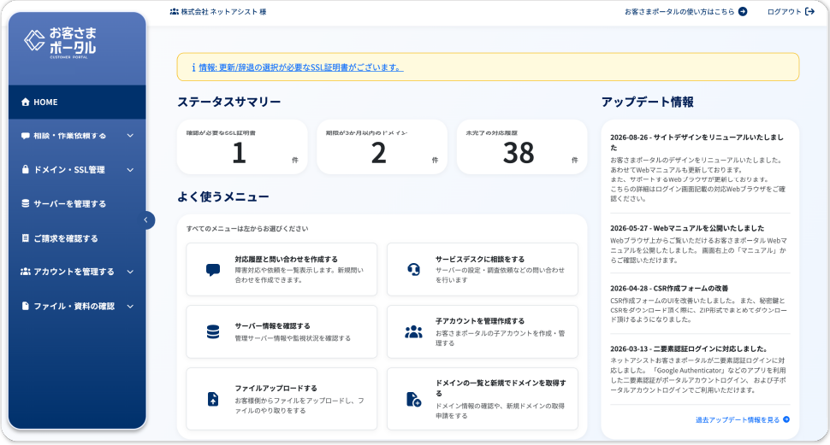
Task: Click the arrow circle icon next to 使い方はこちら
Action: (743, 12)
